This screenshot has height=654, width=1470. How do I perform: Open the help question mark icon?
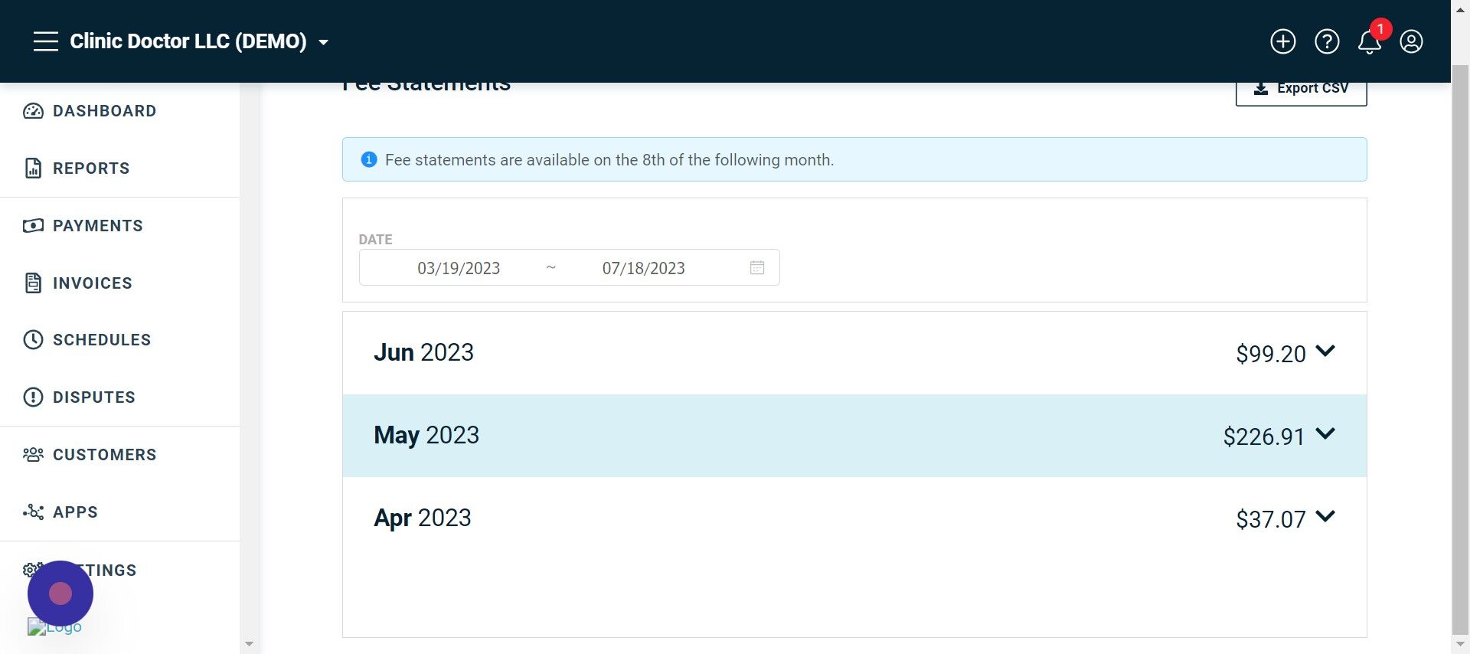tap(1327, 41)
